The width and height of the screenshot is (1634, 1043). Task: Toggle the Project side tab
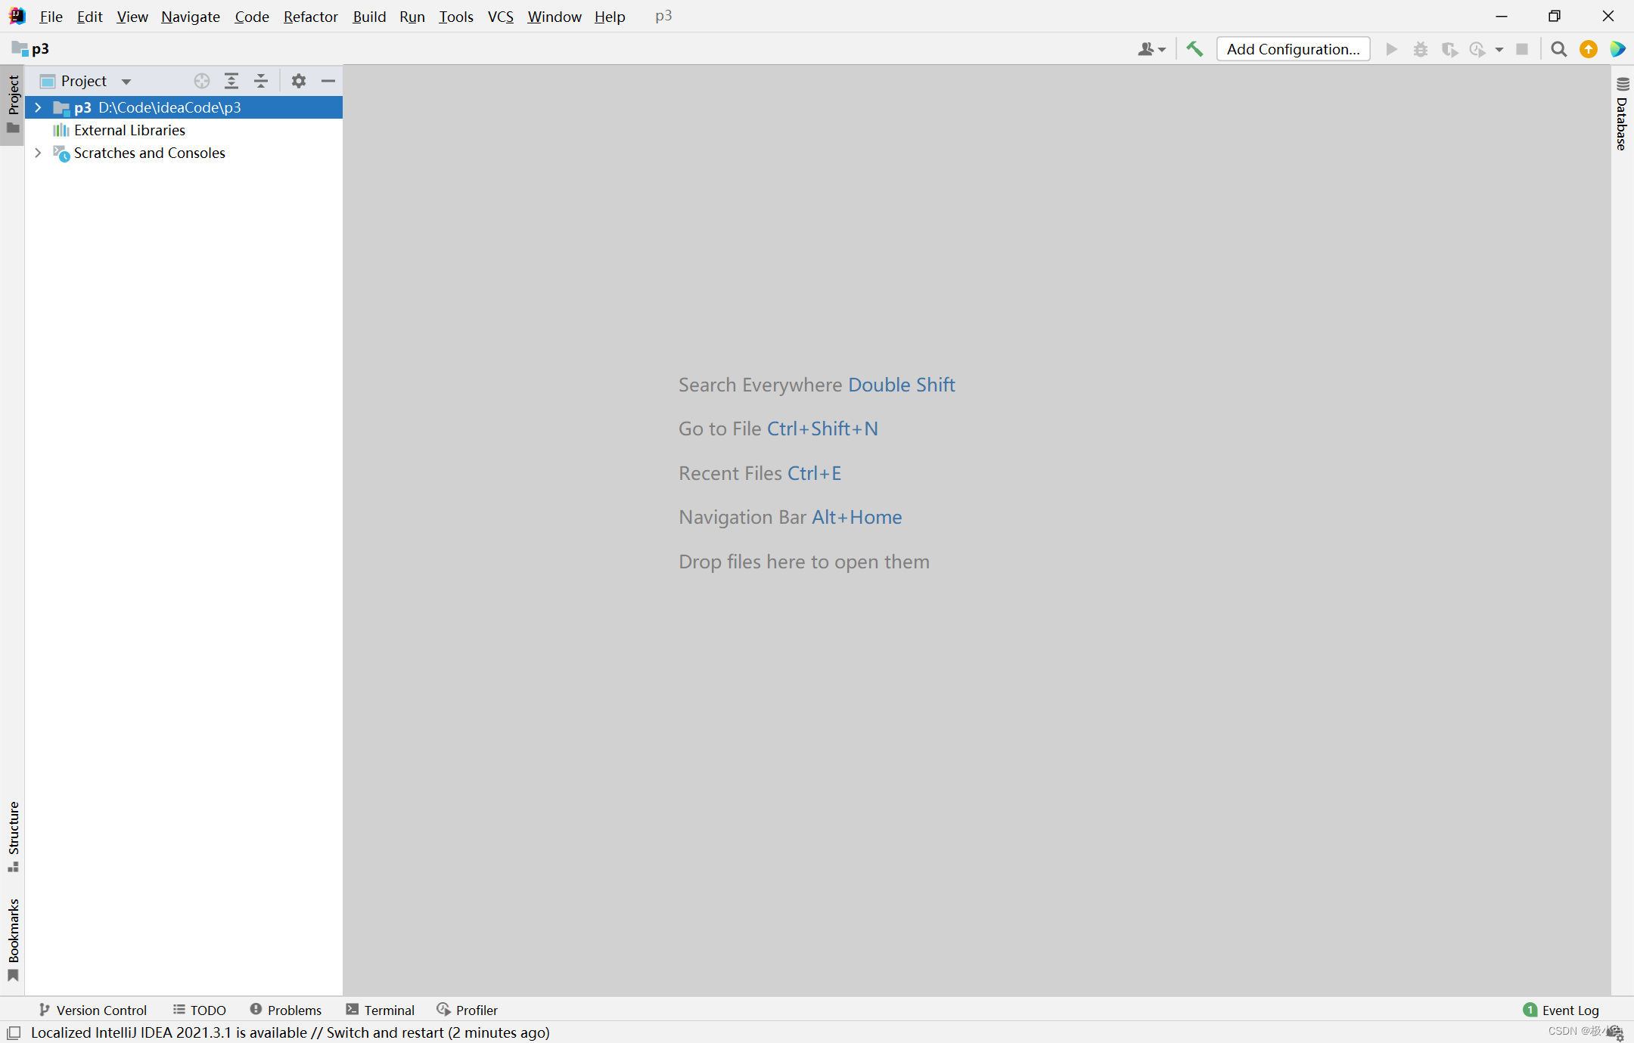[x=13, y=104]
